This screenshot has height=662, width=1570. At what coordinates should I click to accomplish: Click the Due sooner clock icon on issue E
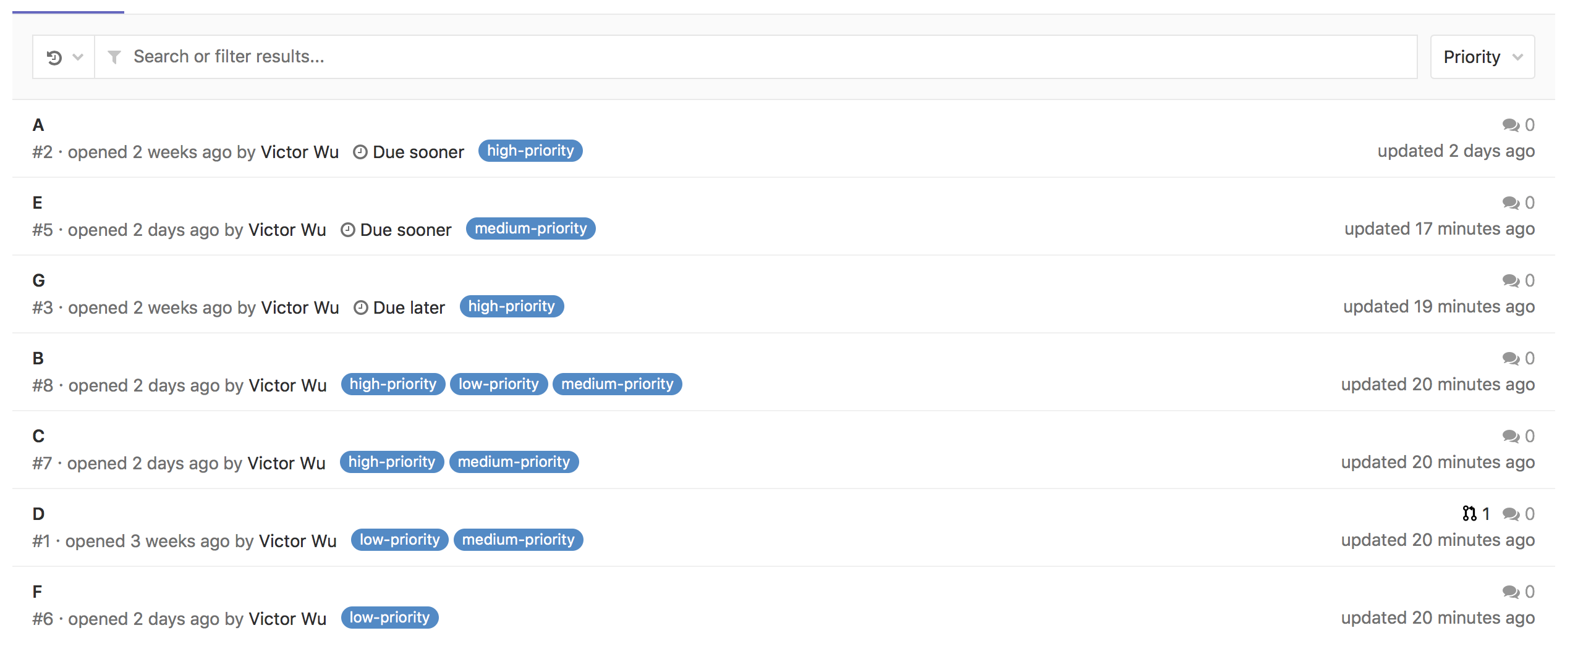[347, 229]
